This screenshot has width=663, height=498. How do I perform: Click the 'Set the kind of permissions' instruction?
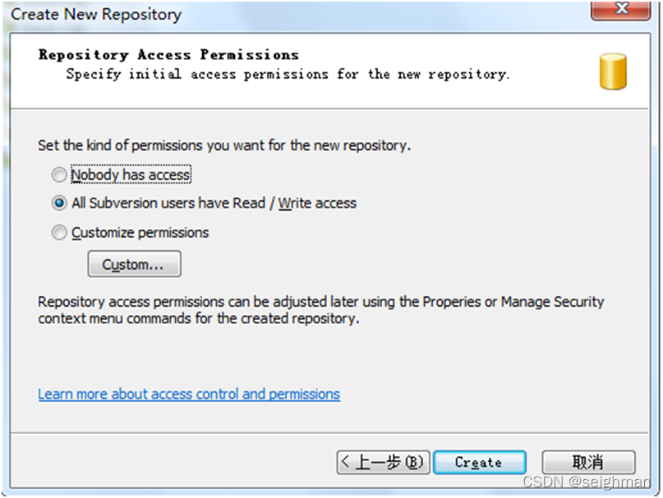(224, 145)
